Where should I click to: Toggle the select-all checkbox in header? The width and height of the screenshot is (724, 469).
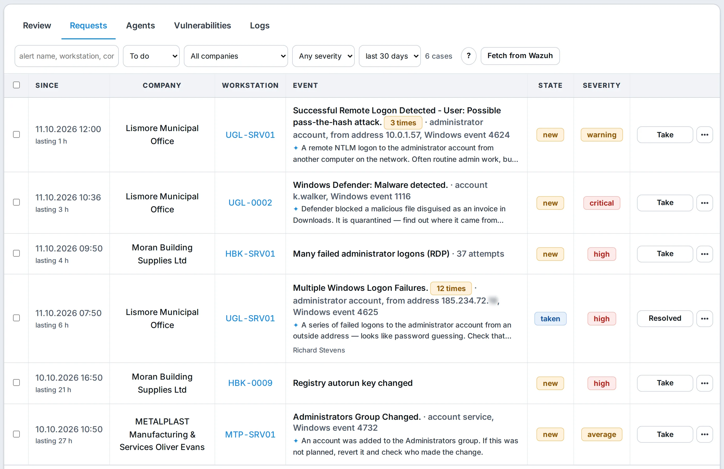16,85
